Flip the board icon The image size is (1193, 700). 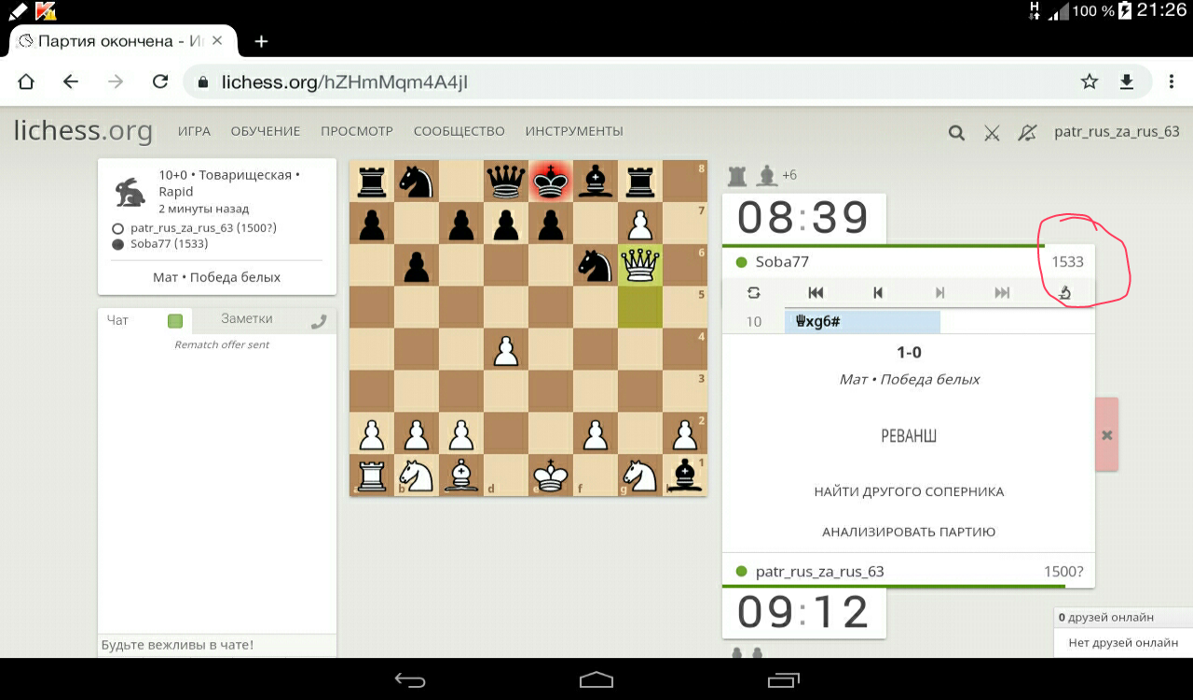click(x=754, y=292)
